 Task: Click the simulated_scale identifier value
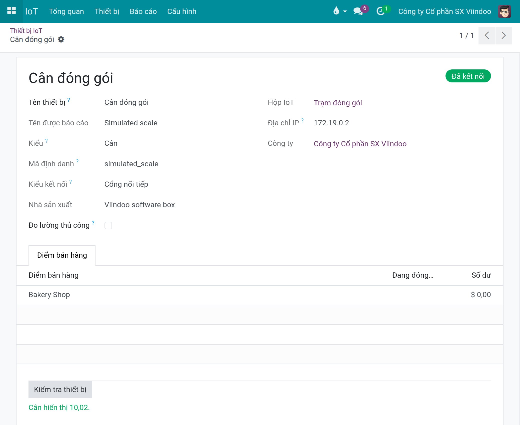tap(131, 164)
